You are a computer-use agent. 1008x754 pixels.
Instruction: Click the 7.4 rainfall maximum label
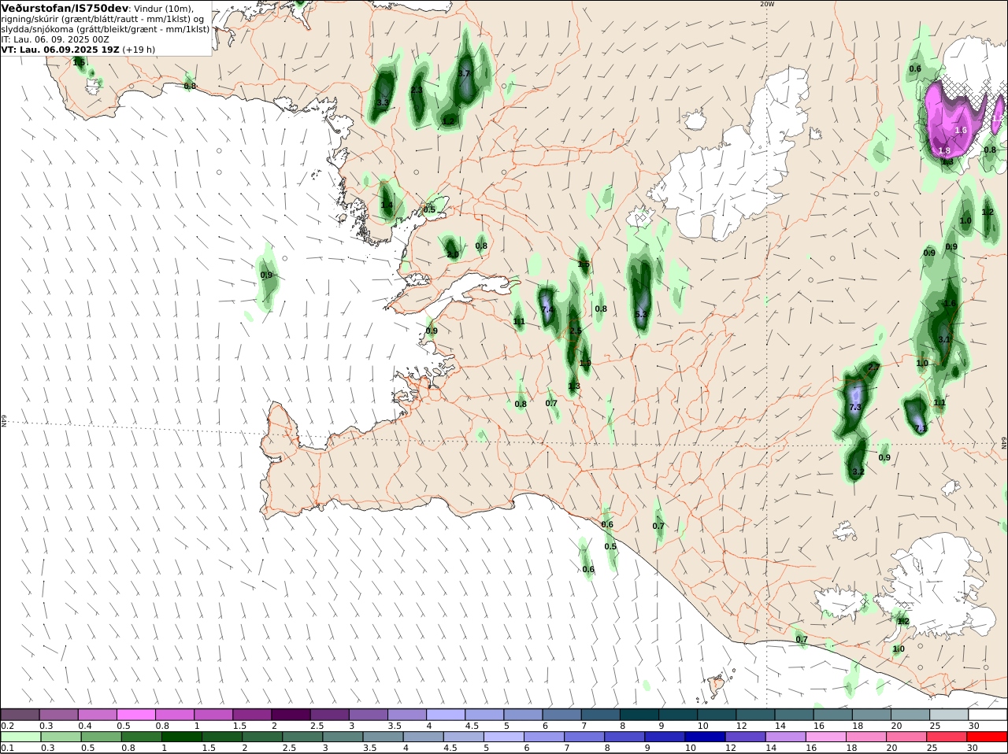[x=548, y=310]
